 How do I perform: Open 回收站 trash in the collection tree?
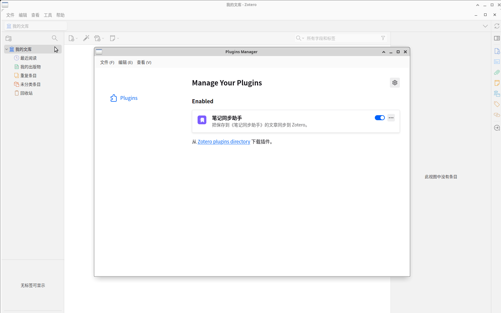pos(26,93)
